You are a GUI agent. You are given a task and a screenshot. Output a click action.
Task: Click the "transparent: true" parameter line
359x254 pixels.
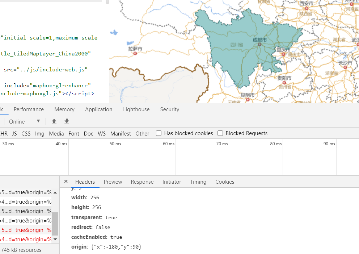(94, 217)
